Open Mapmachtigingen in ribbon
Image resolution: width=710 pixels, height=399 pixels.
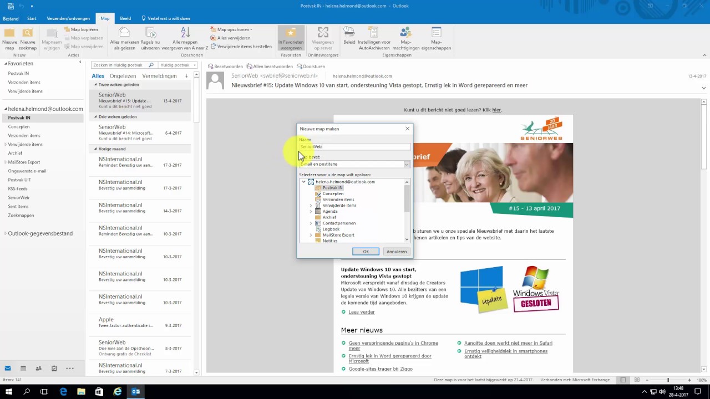tap(405, 38)
